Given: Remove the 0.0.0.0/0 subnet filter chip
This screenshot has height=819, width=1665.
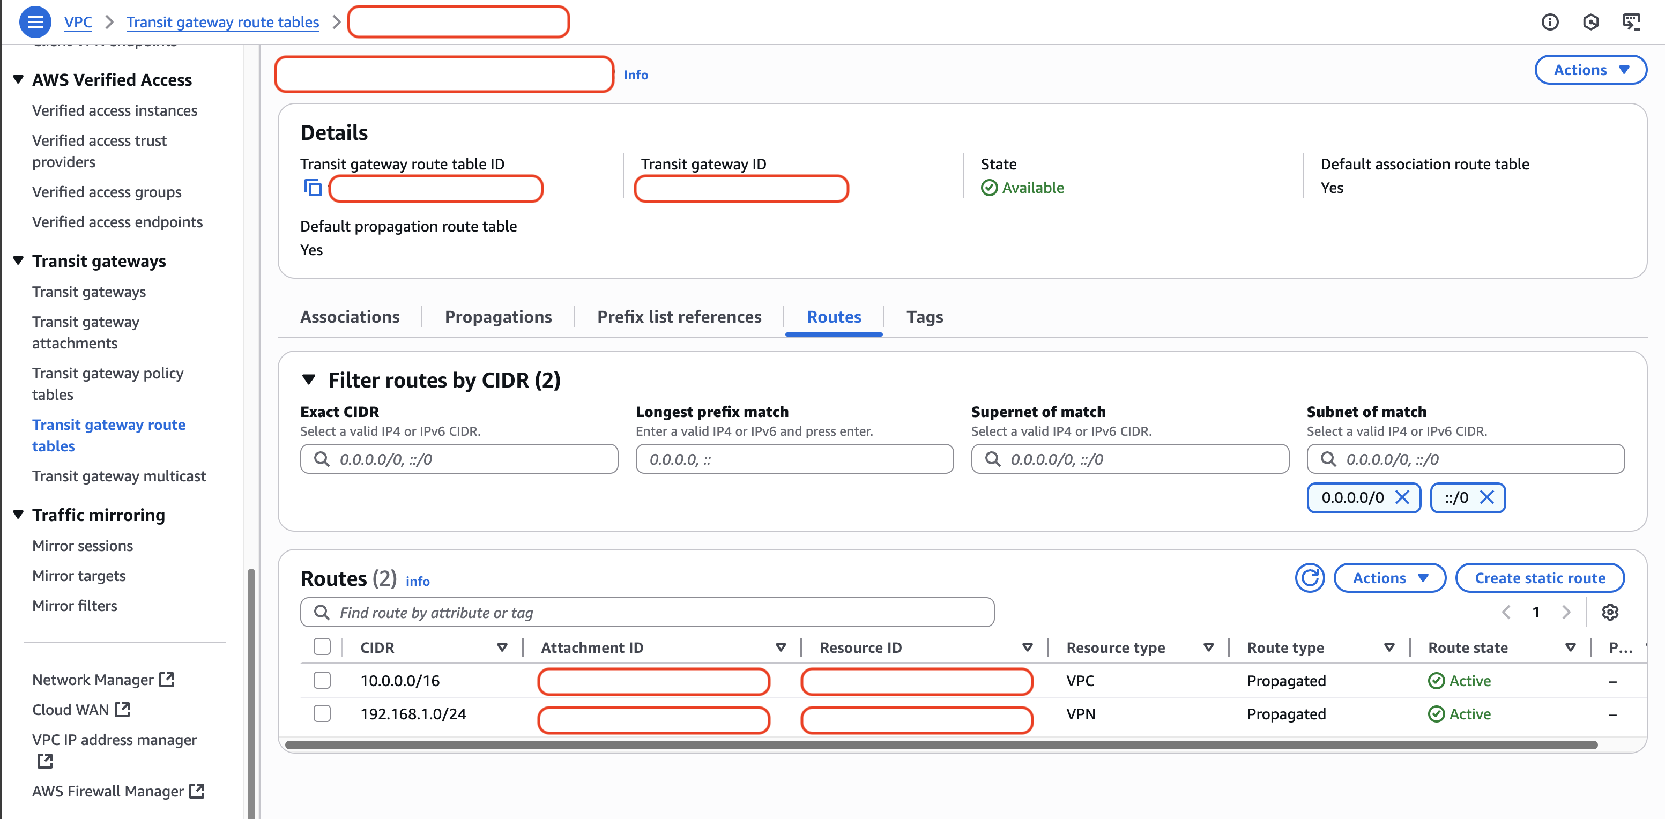Looking at the screenshot, I should tap(1402, 497).
